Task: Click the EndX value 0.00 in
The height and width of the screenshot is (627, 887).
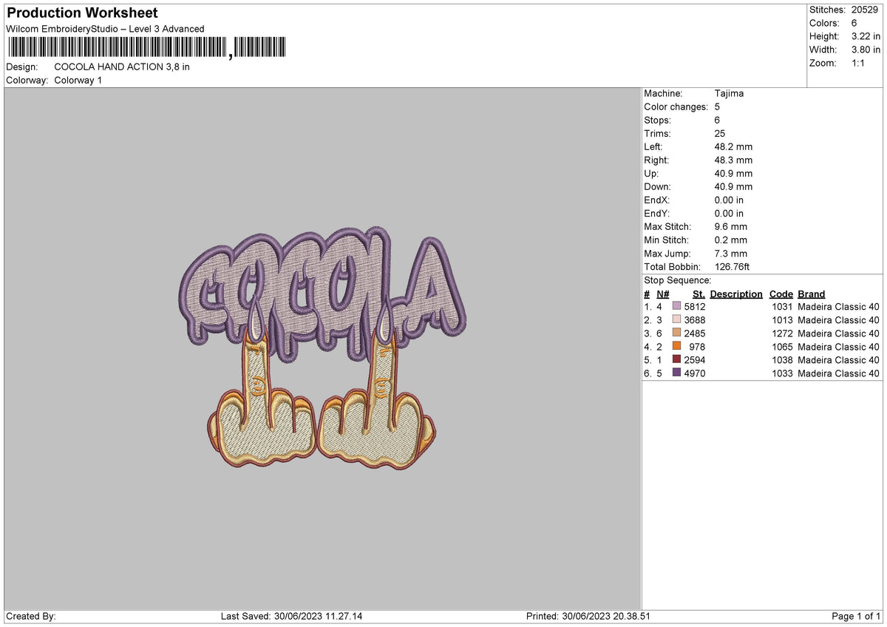Action: tap(729, 200)
